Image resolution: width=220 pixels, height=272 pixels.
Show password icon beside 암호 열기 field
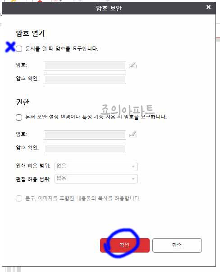(133, 65)
